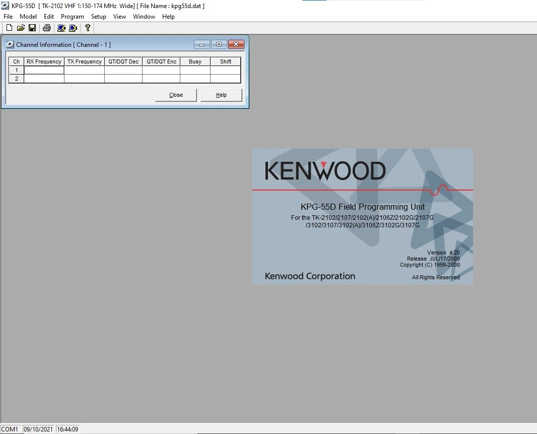Click the Help button in Channel Information
Image resolution: width=537 pixels, height=434 pixels.
(x=221, y=95)
